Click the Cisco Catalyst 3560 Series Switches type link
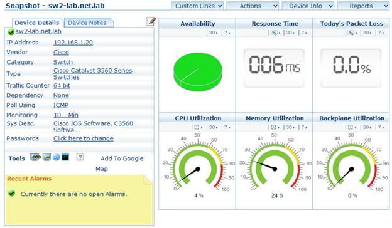Screen dimensions: 392x228 coord(93,74)
